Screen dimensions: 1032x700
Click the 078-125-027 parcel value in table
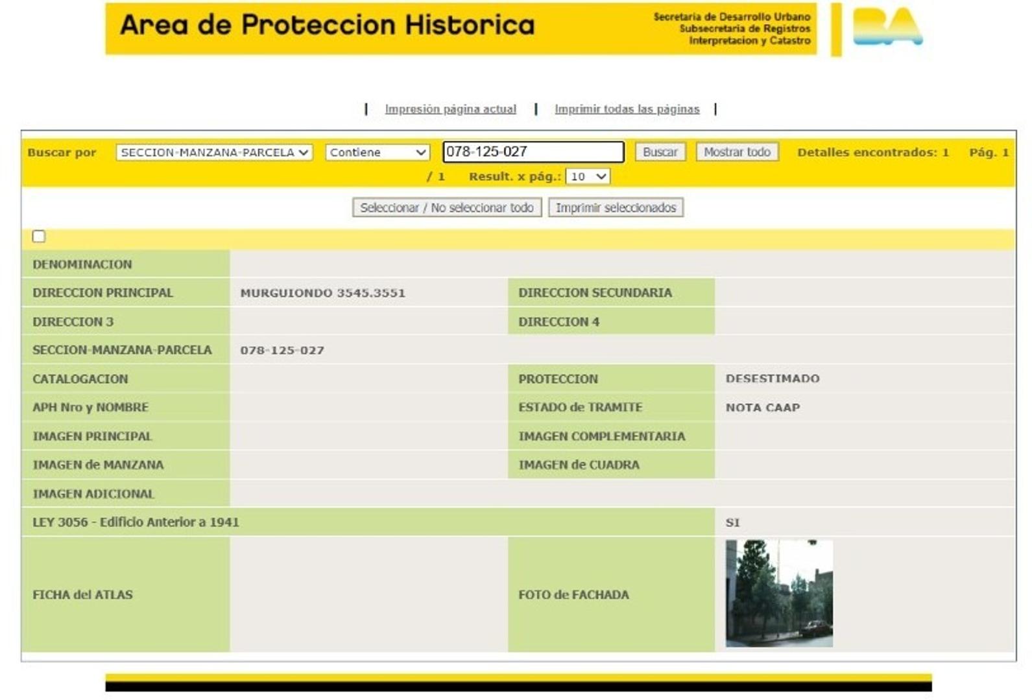282,351
